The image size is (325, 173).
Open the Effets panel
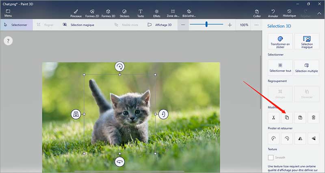(x=157, y=13)
